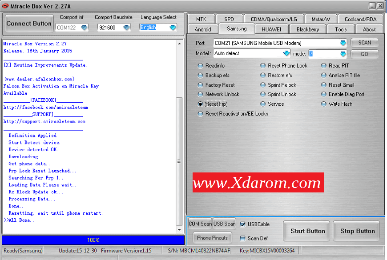
Task: Click the SCAN button
Action: coord(365,43)
